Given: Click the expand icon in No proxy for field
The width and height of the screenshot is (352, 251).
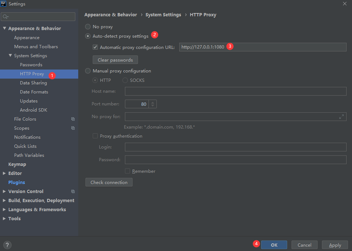Looking at the screenshot, I should 341,117.
